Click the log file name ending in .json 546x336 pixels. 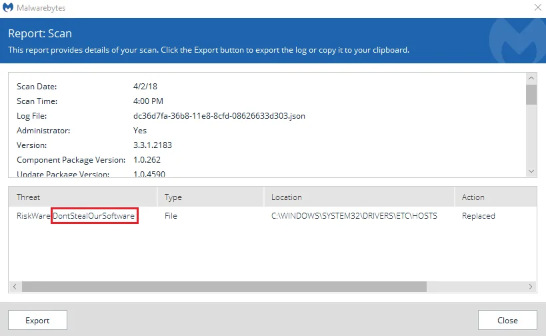(x=219, y=116)
